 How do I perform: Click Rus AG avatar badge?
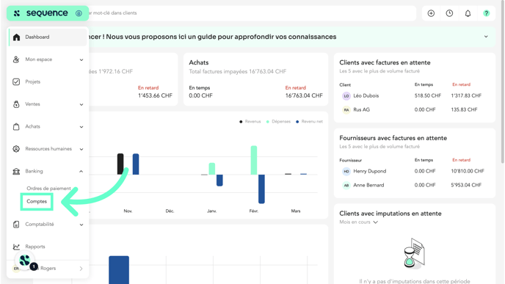click(346, 110)
